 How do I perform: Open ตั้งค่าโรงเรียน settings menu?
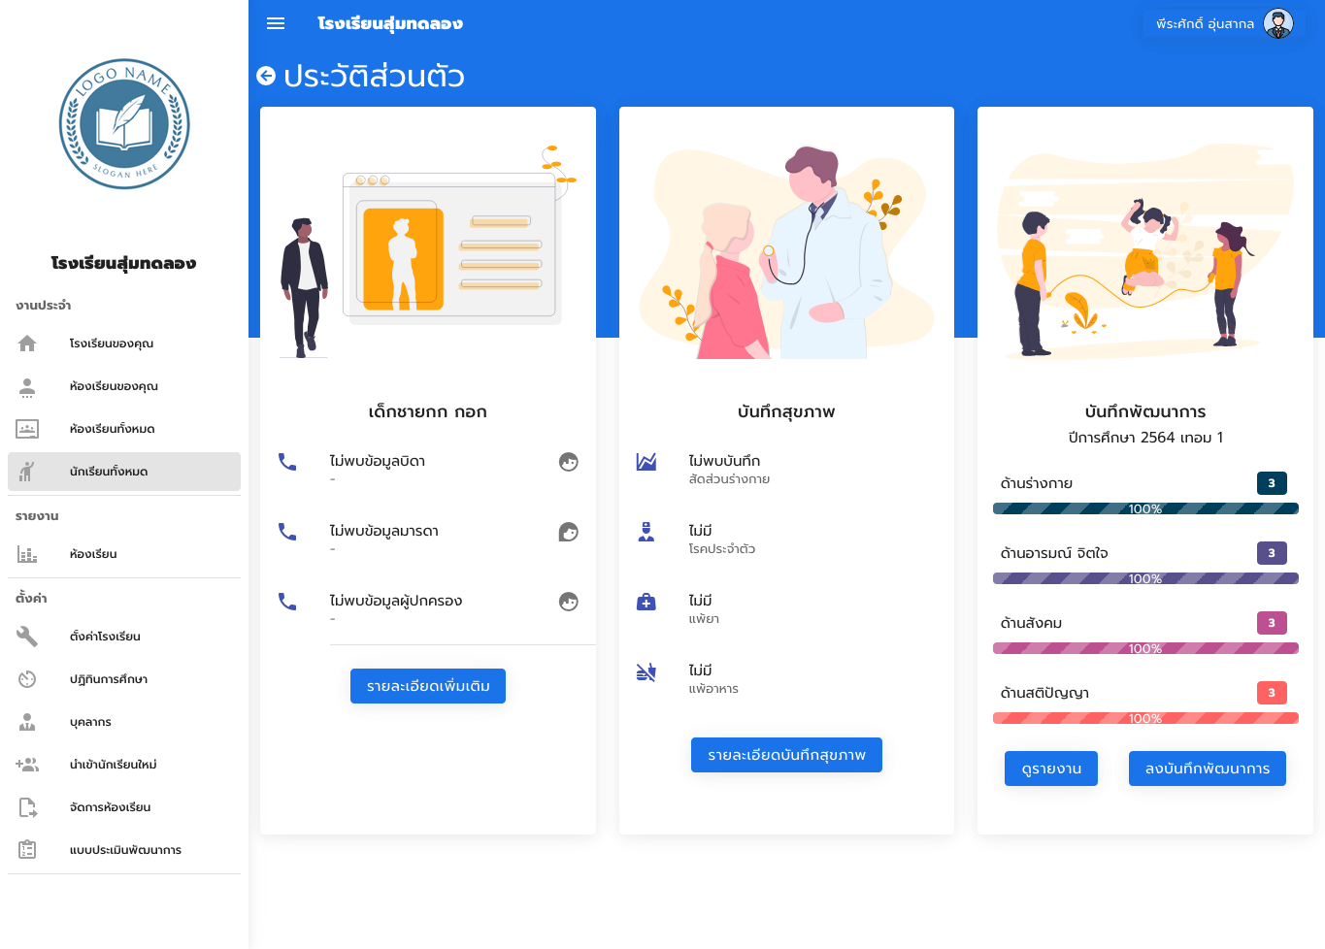click(105, 637)
